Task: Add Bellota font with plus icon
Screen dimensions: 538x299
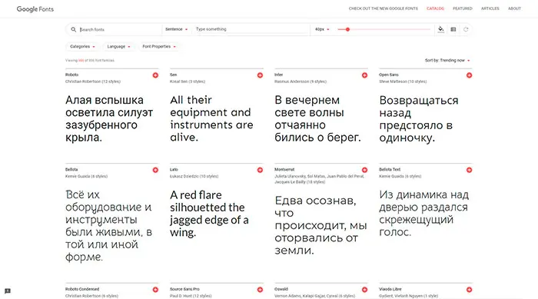Action: [155, 170]
